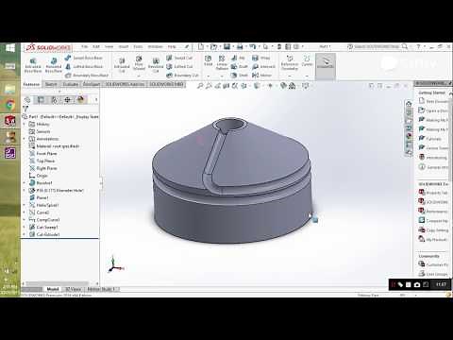This screenshot has height=340, width=453.
Task: Open Google Chrome from the taskbar
Action: [9, 105]
